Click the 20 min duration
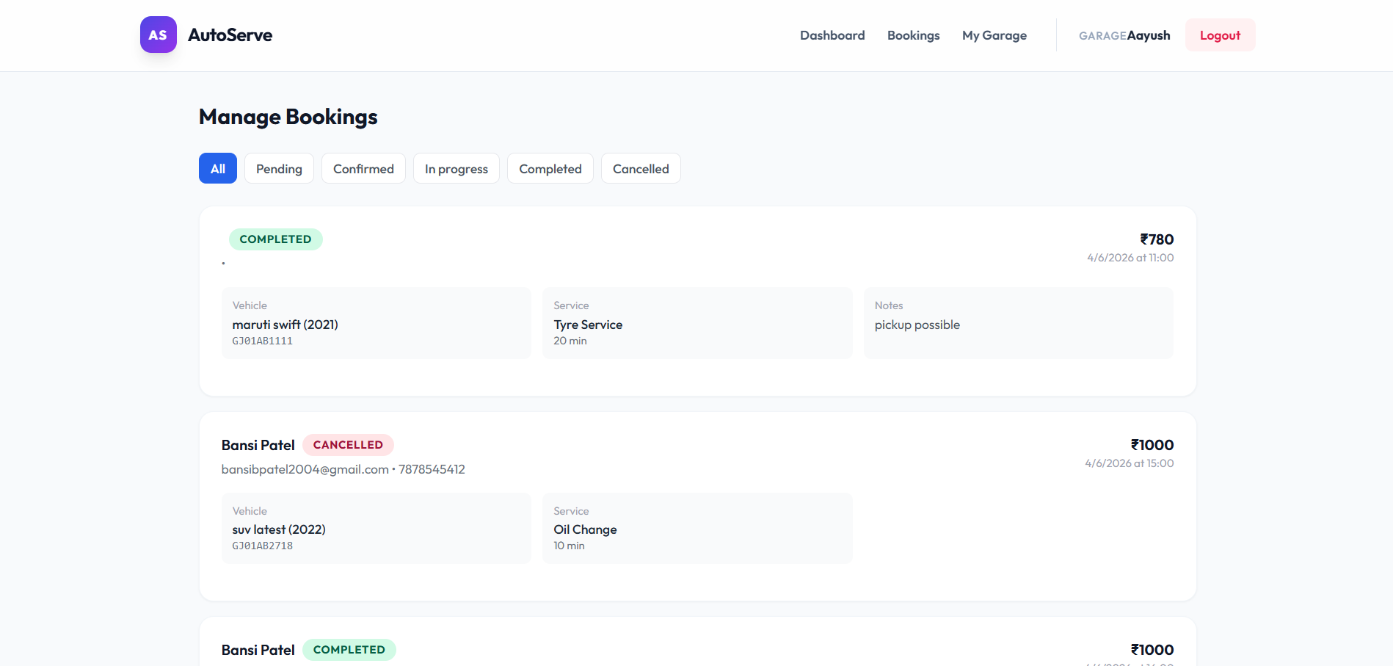Screen dimensions: 1393x666 tap(570, 341)
